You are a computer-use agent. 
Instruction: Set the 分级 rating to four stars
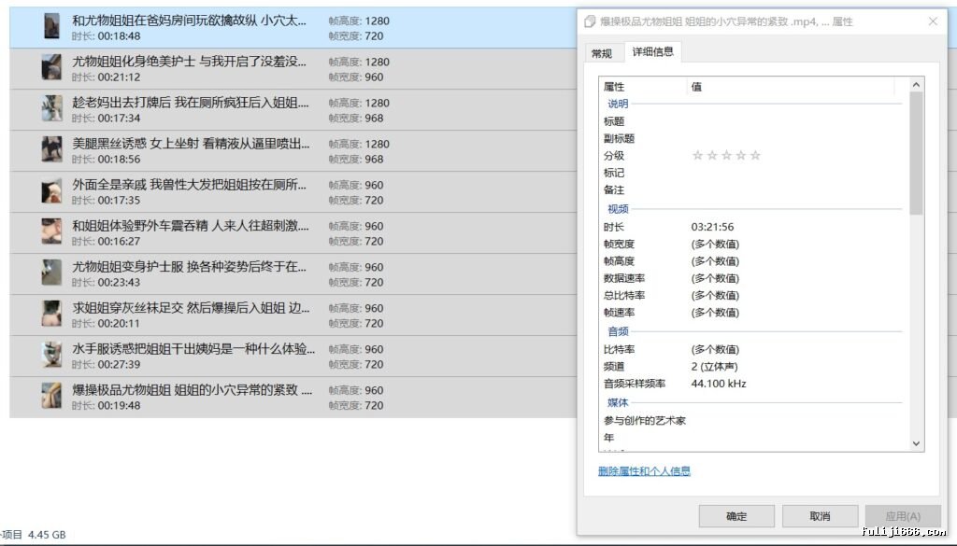point(741,155)
